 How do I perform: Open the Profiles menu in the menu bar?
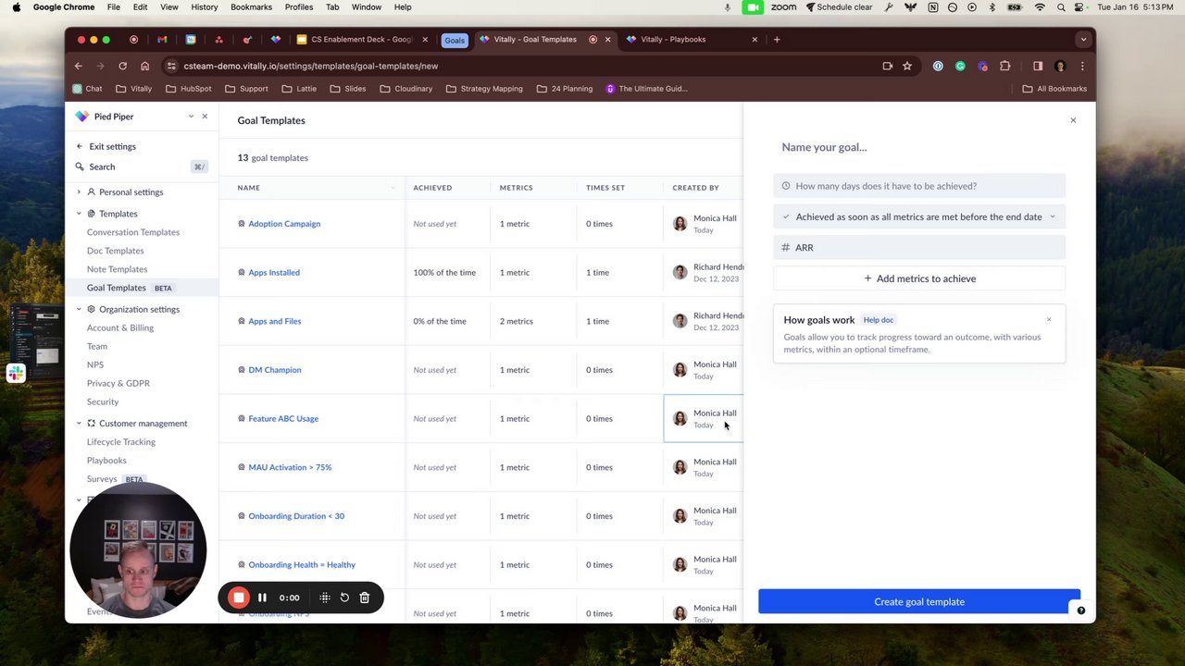click(298, 7)
